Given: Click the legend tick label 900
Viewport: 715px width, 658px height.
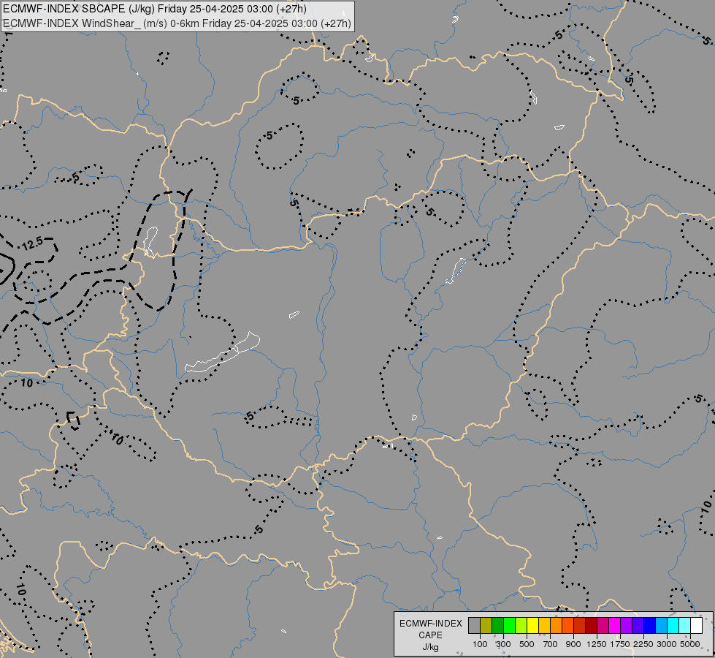Looking at the screenshot, I should (x=573, y=644).
